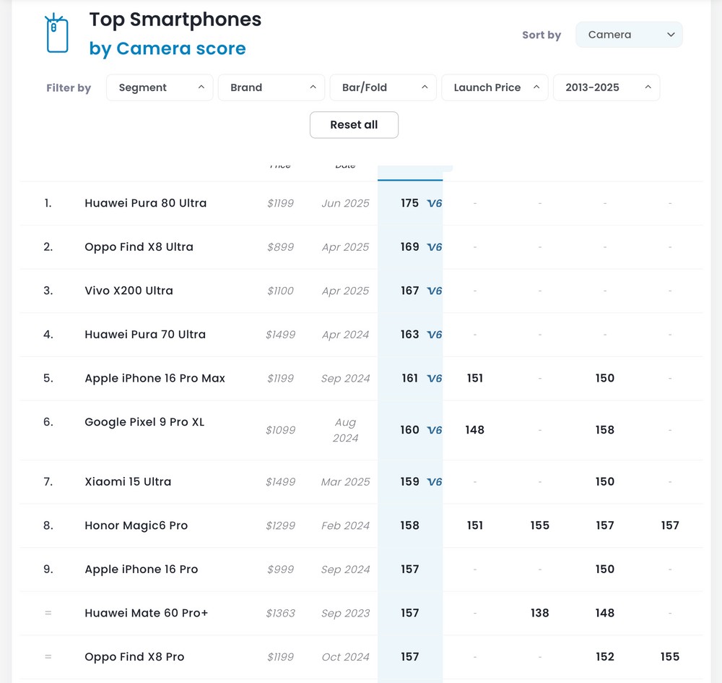Screen dimensions: 722x683
Task: Select Huawei Mate 60 Pro+ entry
Action: click(x=147, y=613)
